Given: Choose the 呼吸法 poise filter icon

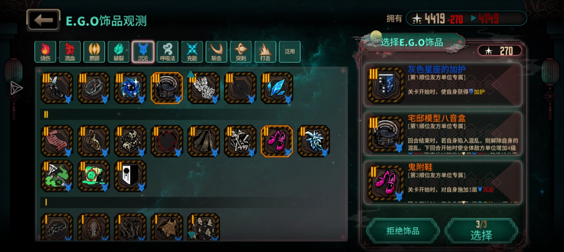Looking at the screenshot, I should (168, 52).
